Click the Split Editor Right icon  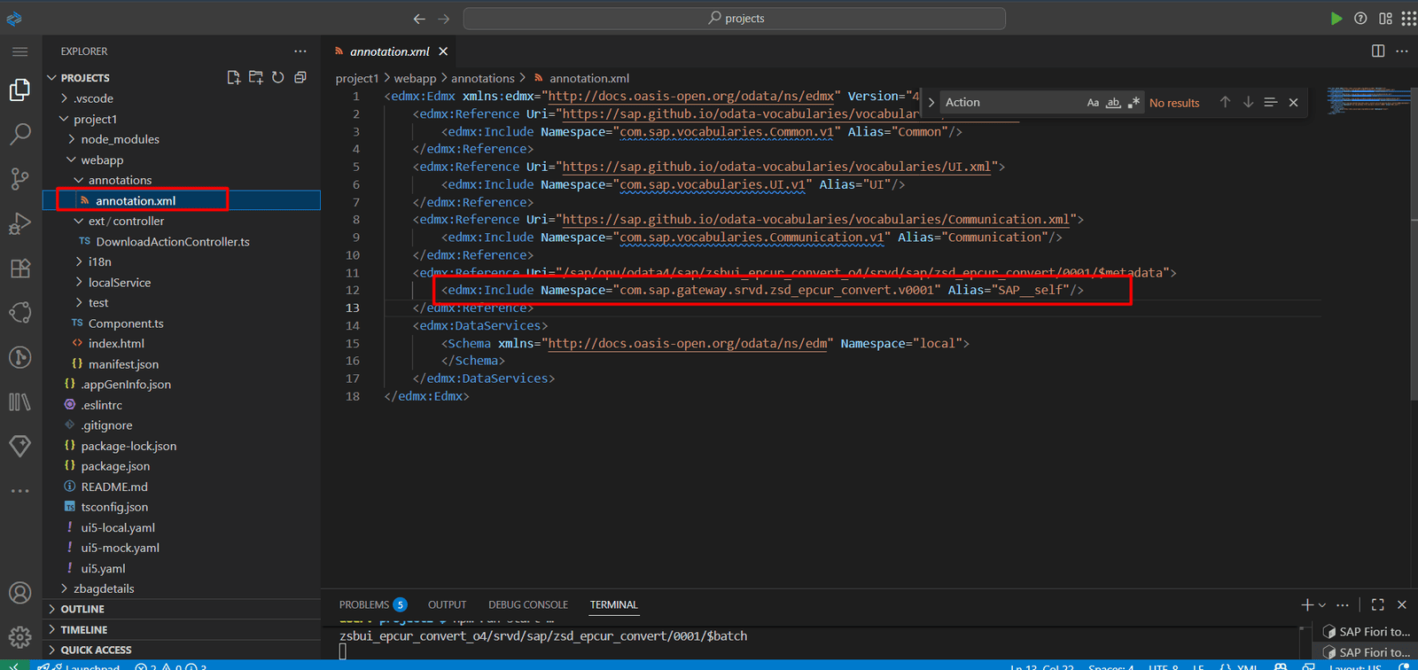coord(1378,51)
